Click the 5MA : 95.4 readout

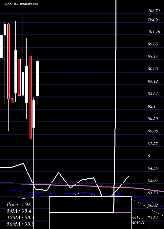pos(19,211)
